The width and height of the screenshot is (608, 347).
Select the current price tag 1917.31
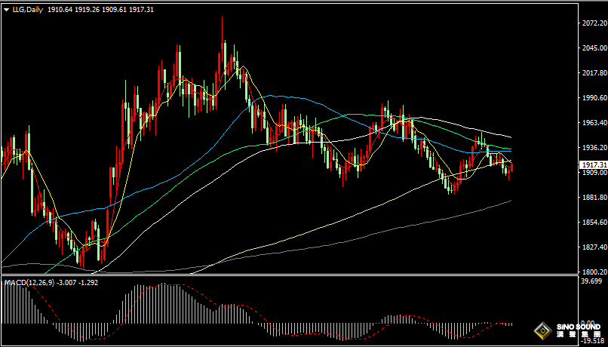coord(594,164)
